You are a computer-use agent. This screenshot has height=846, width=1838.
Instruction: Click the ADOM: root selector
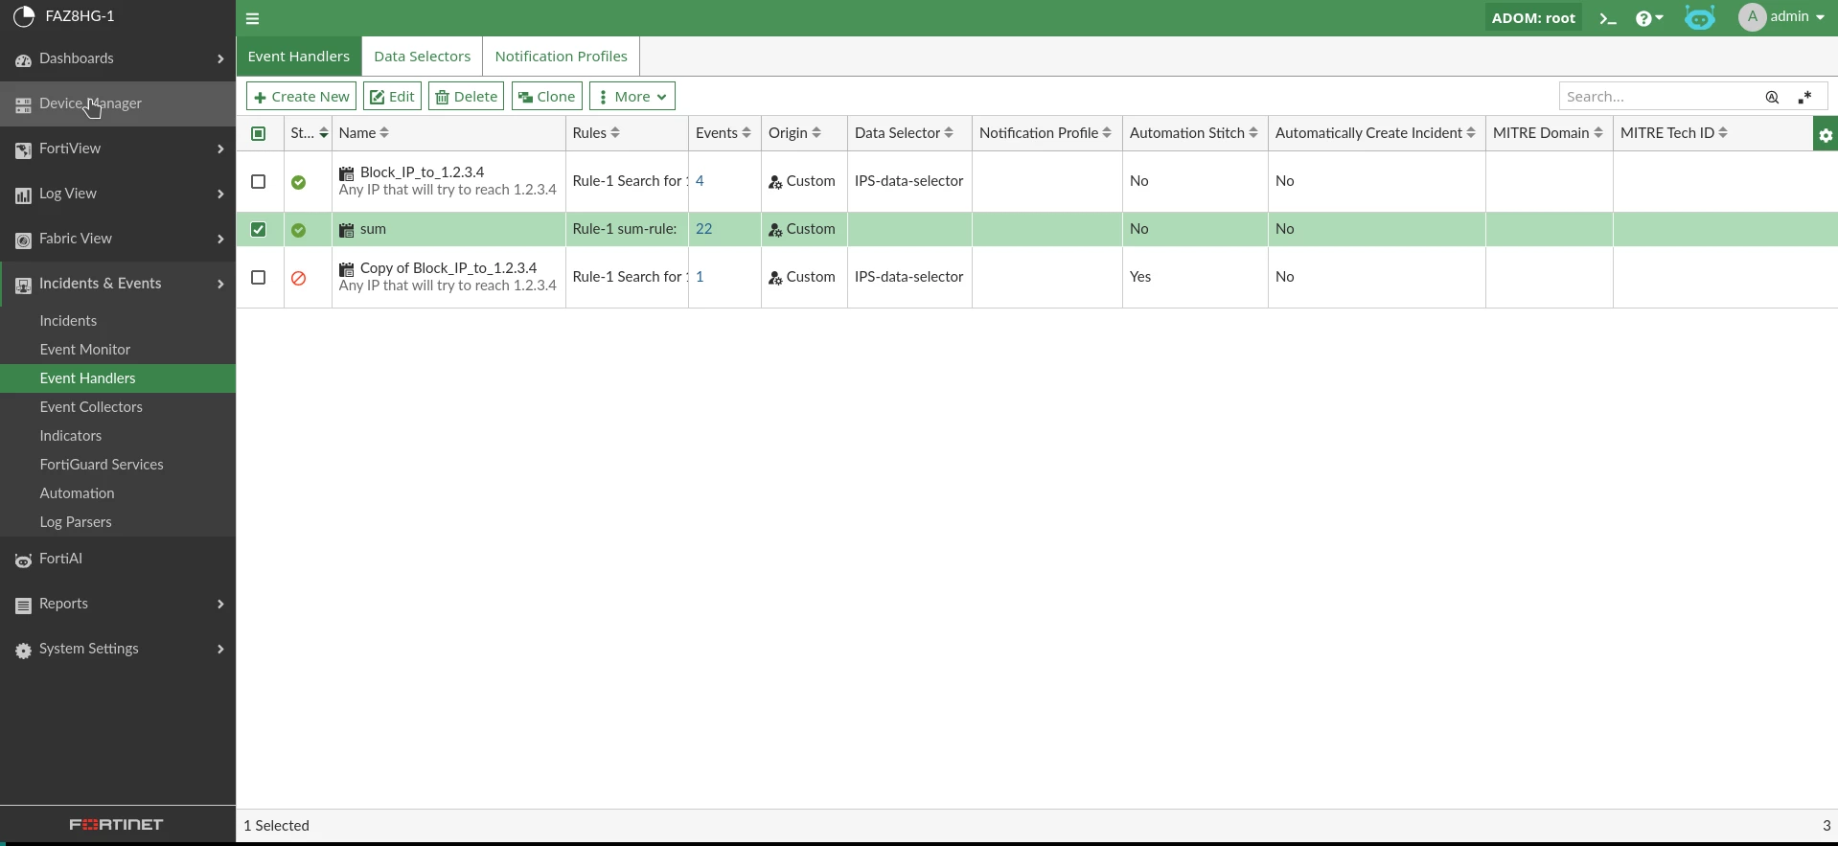[1533, 18]
